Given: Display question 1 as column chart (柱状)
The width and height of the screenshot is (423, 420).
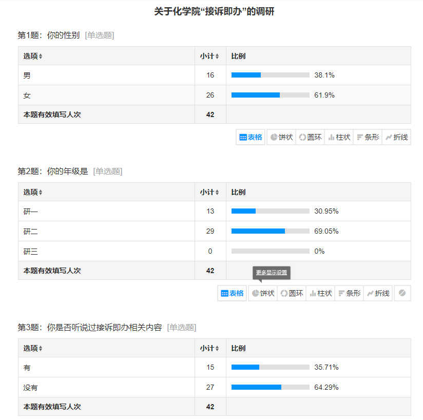Looking at the screenshot, I should click(339, 138).
